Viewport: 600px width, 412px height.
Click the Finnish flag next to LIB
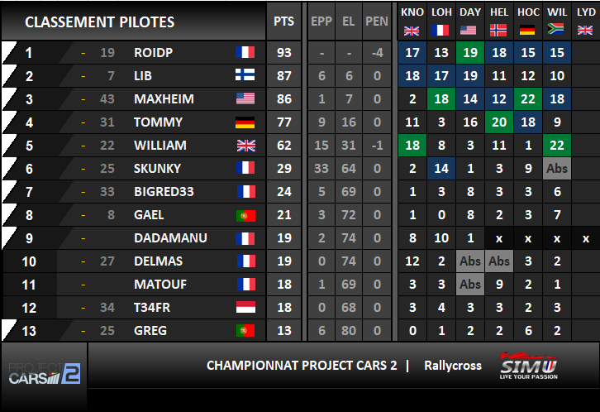[x=245, y=75]
